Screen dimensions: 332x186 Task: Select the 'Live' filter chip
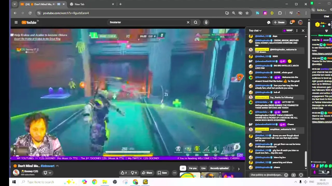(204, 168)
